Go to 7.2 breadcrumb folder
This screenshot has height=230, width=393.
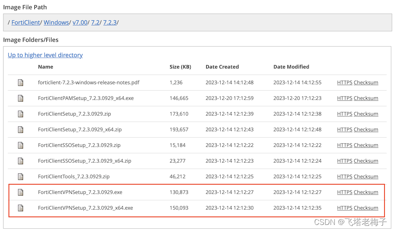click(x=95, y=22)
